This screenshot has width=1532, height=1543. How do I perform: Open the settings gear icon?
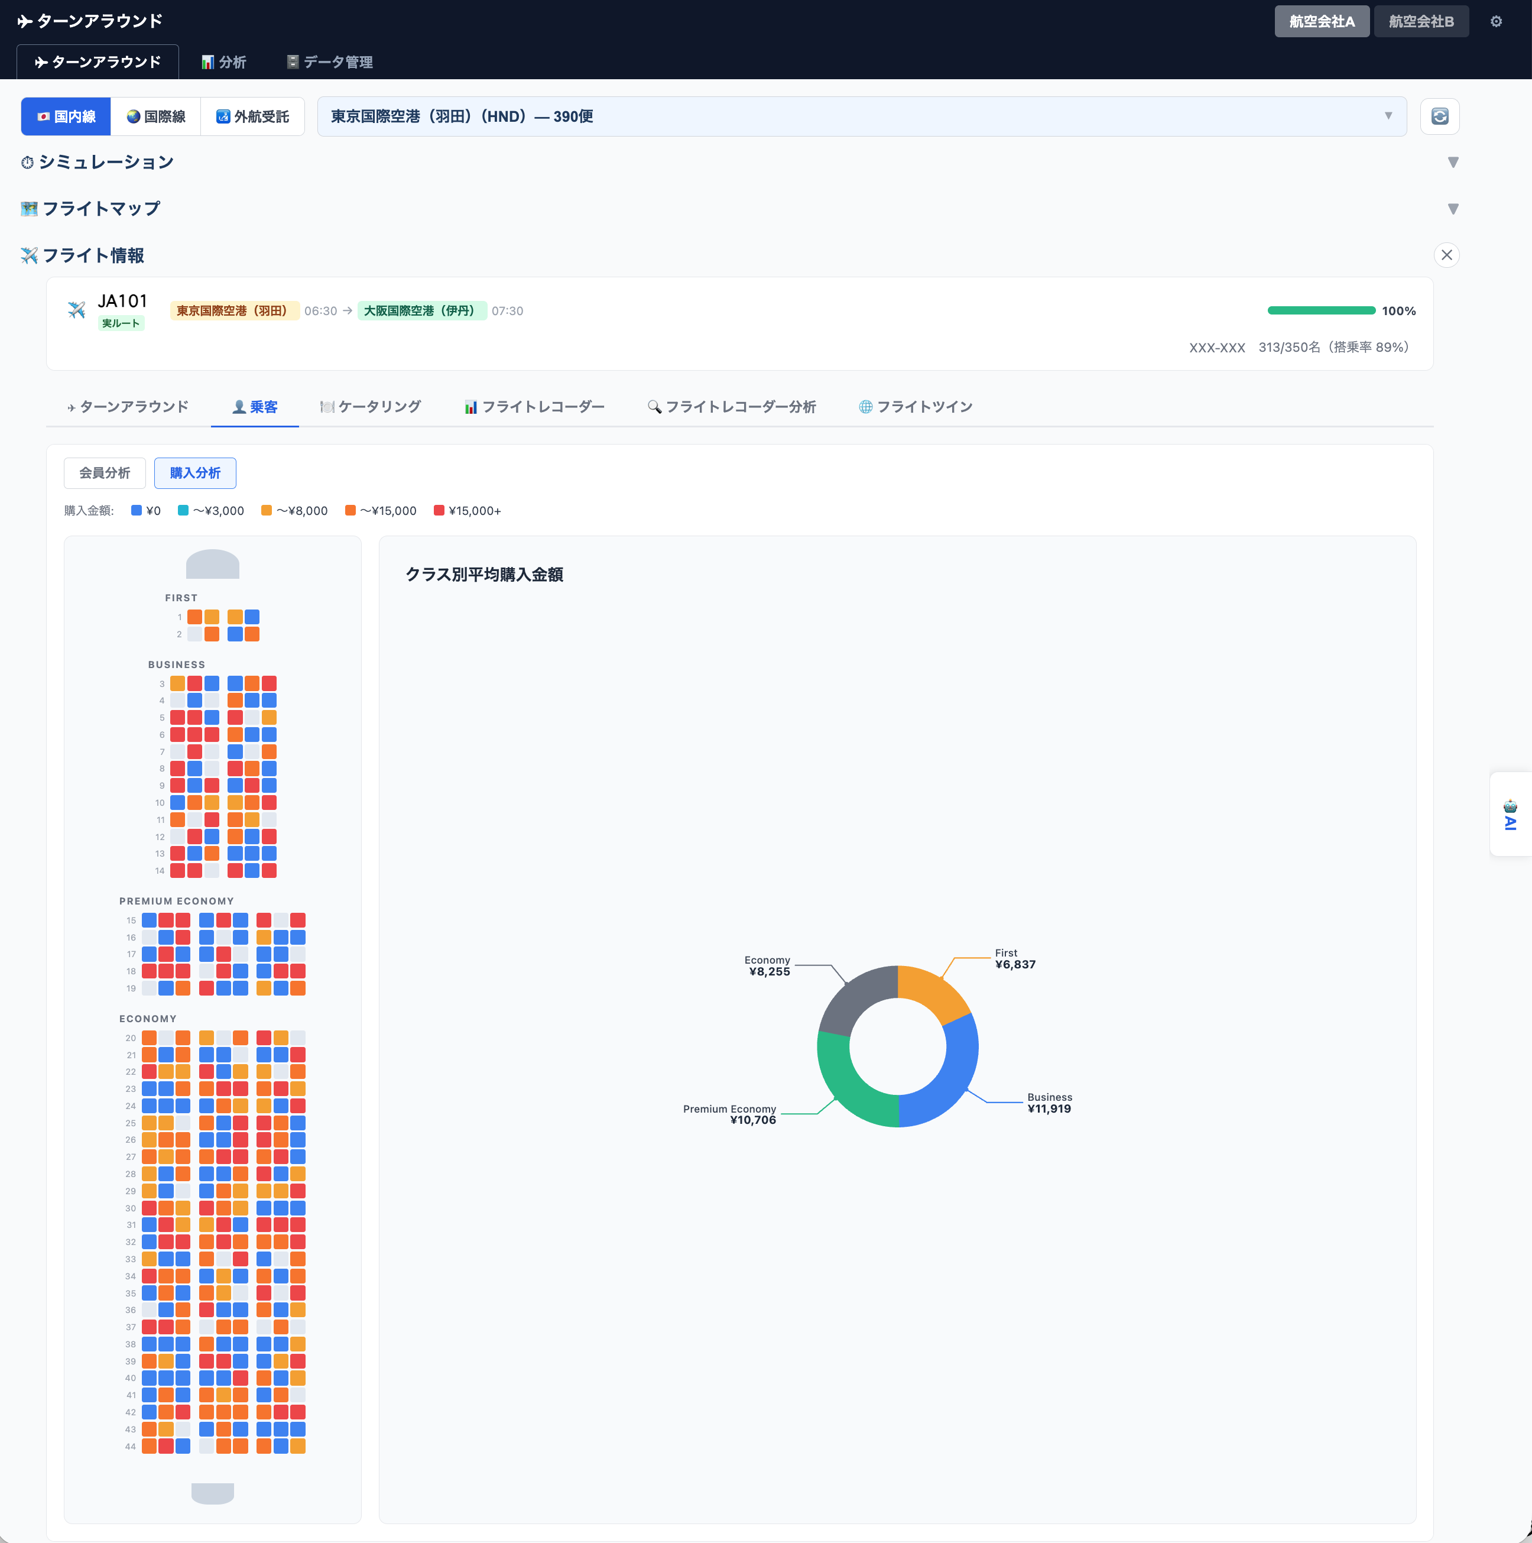[x=1496, y=21]
